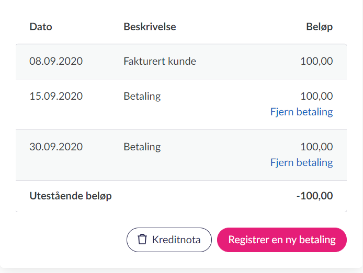This screenshot has height=273, width=363.
Task: Click the Betaling text in the 30.09.2020 row
Action: tap(142, 147)
